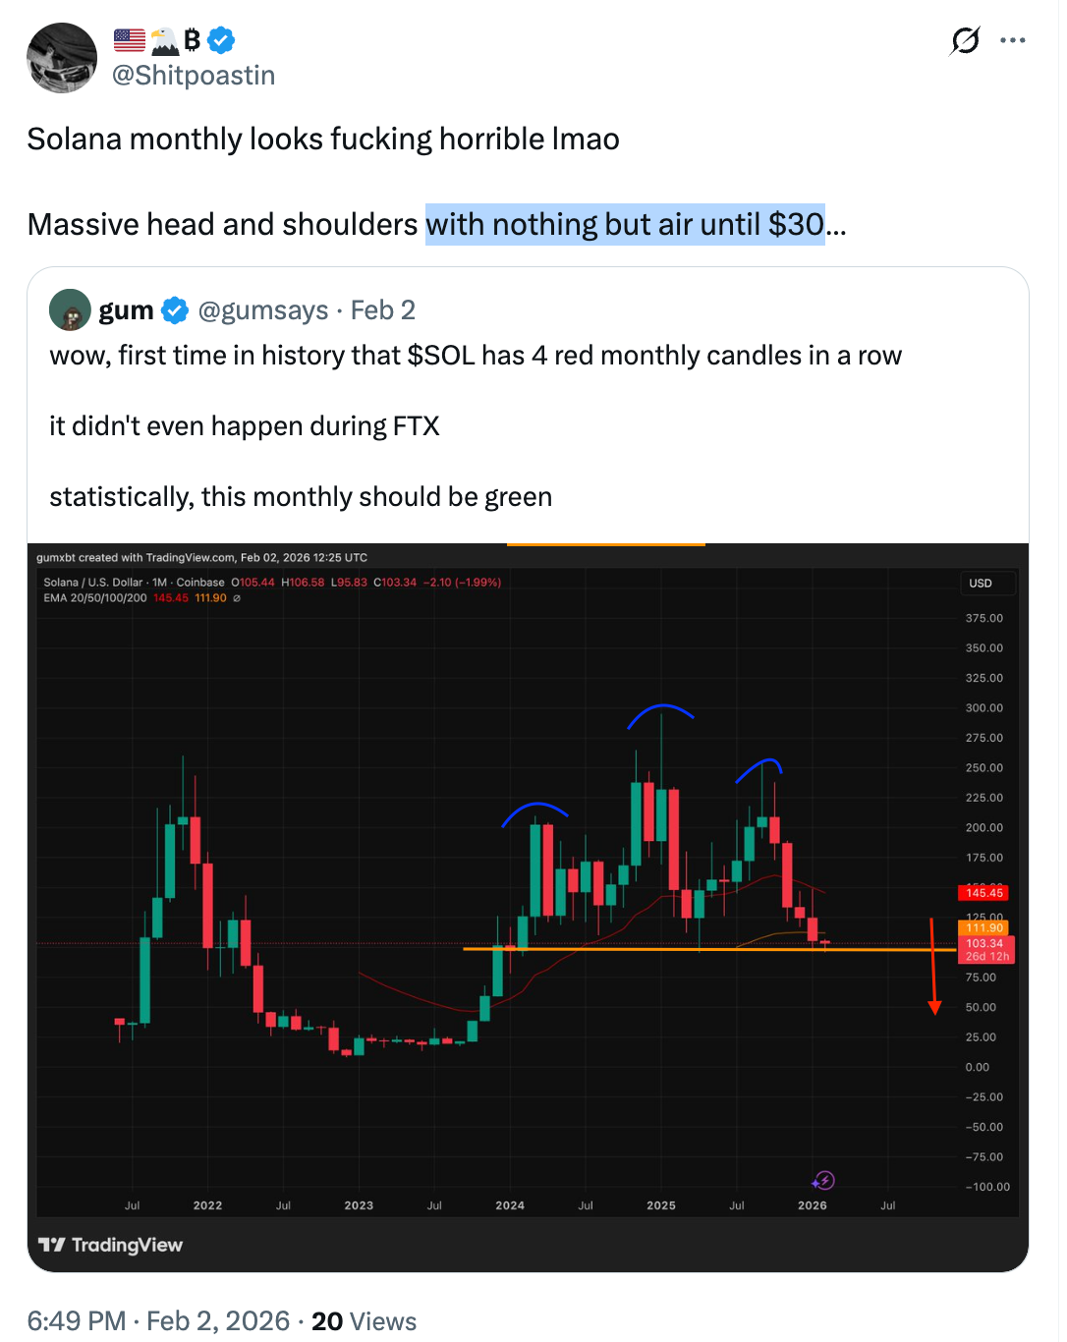Click the Bitcoin symbol in the display name
1067x1342 pixels.
tap(191, 40)
